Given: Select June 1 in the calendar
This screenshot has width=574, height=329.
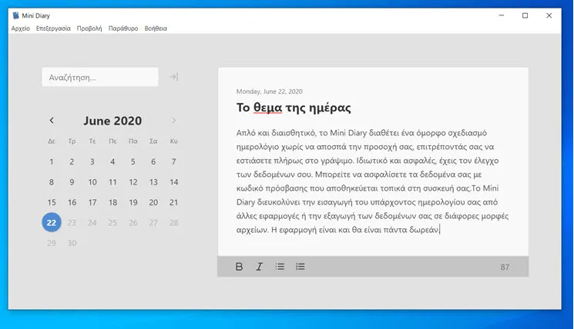Looking at the screenshot, I should [52, 161].
